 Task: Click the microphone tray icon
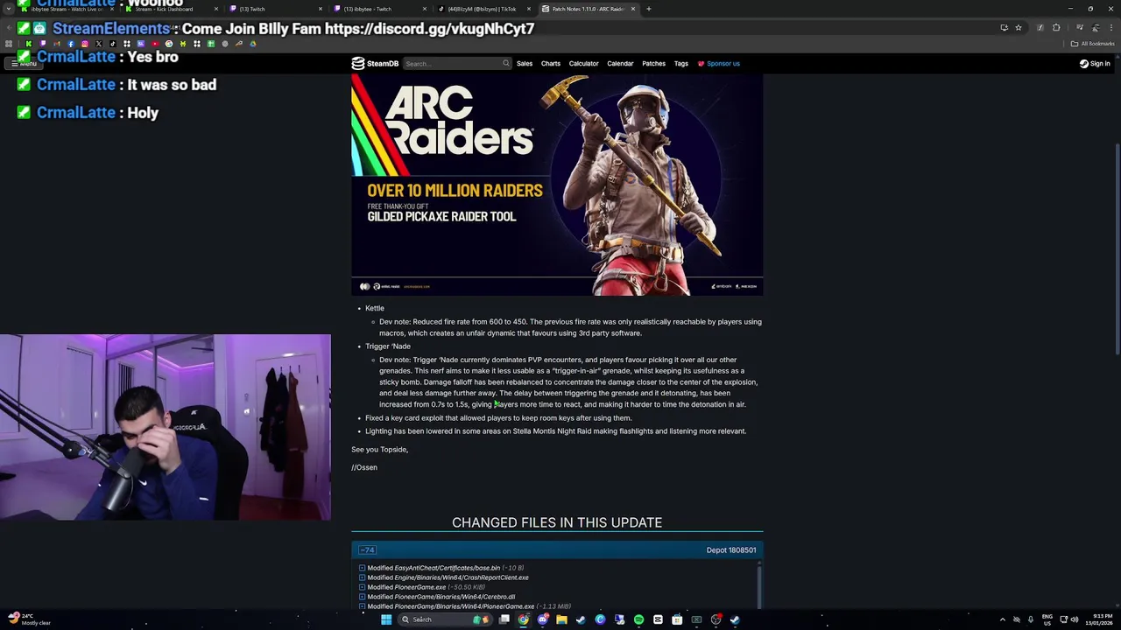1030,619
